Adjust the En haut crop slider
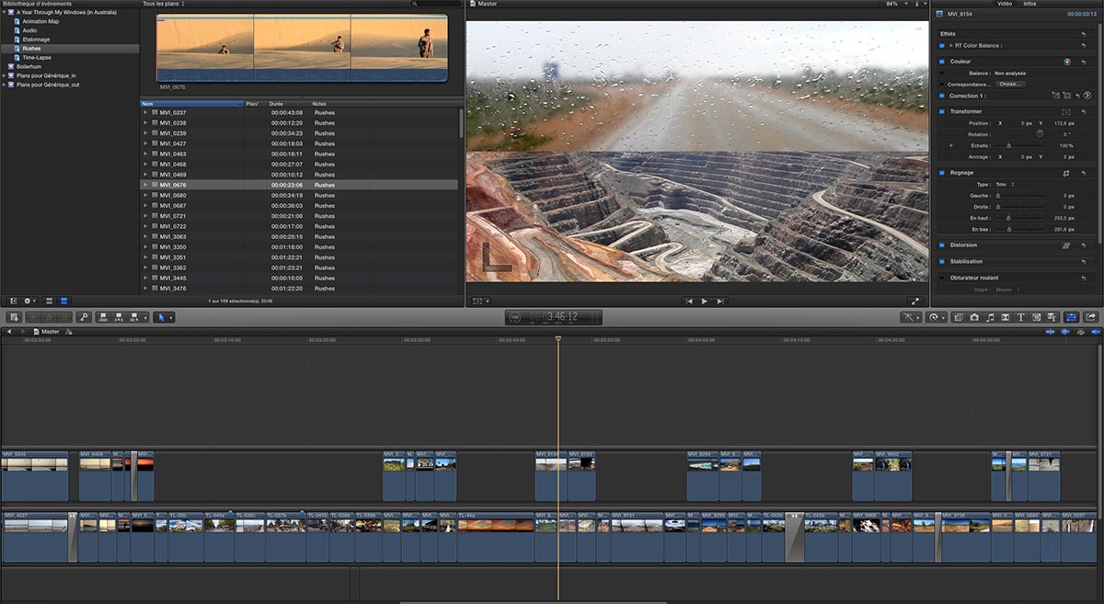The width and height of the screenshot is (1104, 604). [x=1010, y=218]
